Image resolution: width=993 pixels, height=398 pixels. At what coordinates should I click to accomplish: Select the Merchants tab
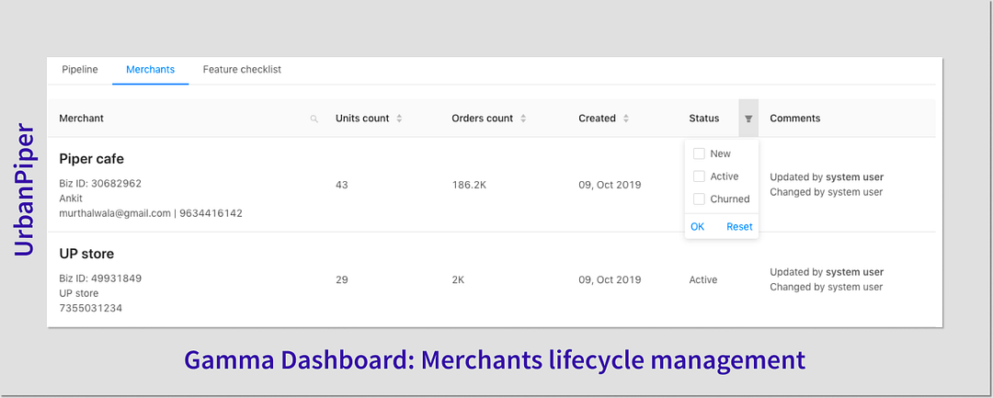(151, 70)
